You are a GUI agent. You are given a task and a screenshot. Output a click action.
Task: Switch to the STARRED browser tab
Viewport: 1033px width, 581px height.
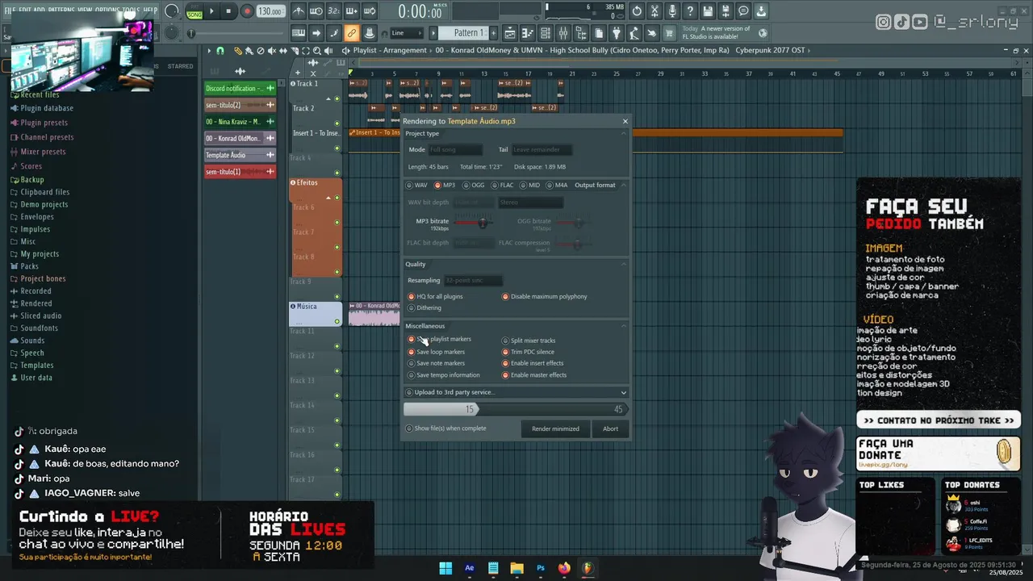tap(180, 66)
